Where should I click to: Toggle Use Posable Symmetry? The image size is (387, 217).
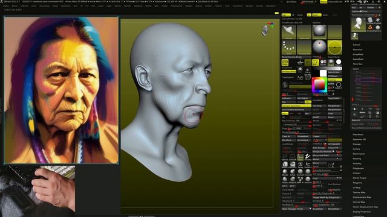(x=296, y=110)
